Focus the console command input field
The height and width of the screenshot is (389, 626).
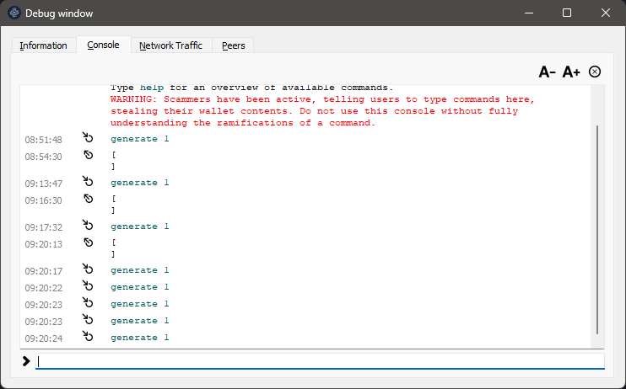[x=321, y=360]
